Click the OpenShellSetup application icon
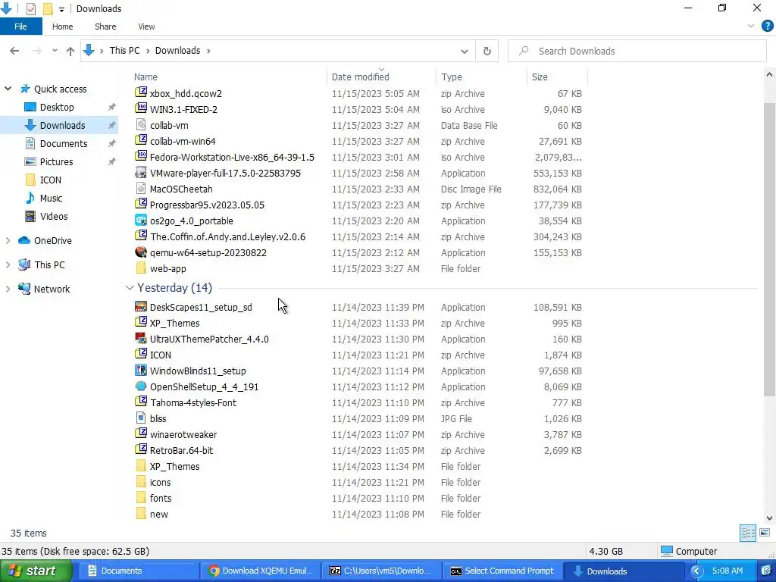 pos(141,386)
